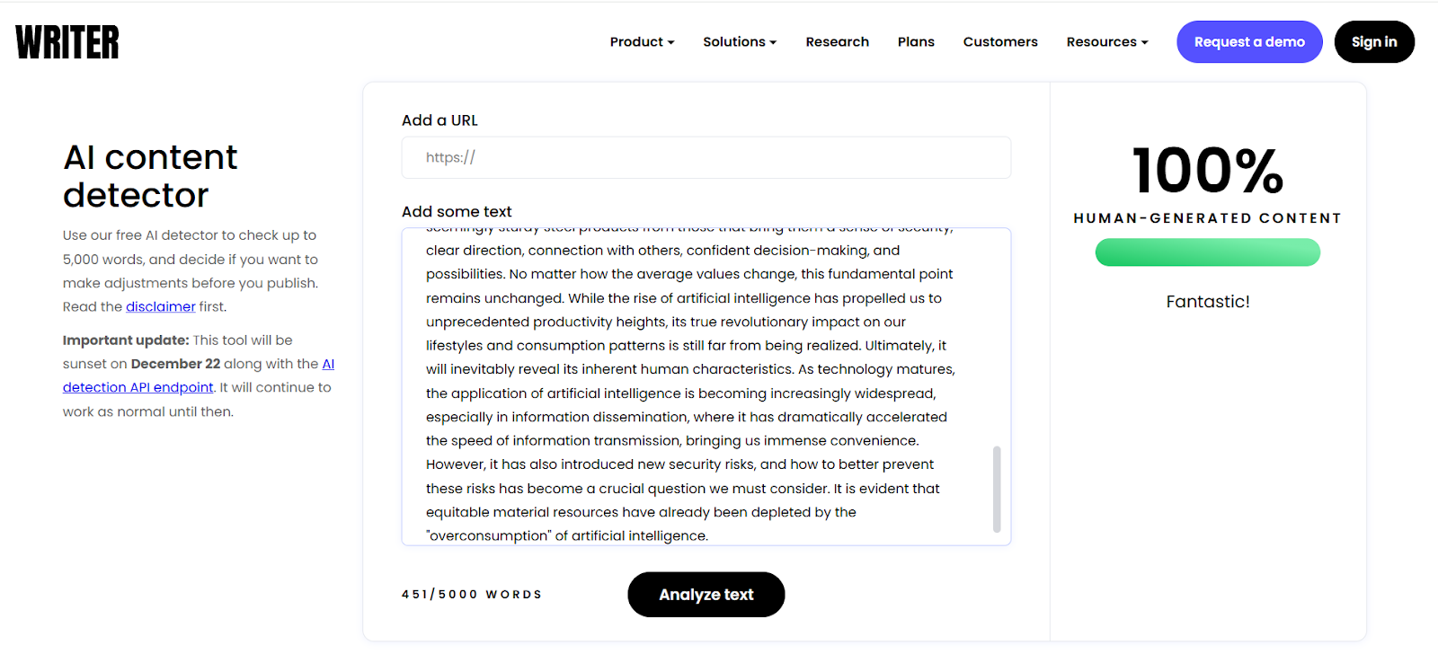Click the AI content detector heading

pyautogui.click(x=150, y=176)
